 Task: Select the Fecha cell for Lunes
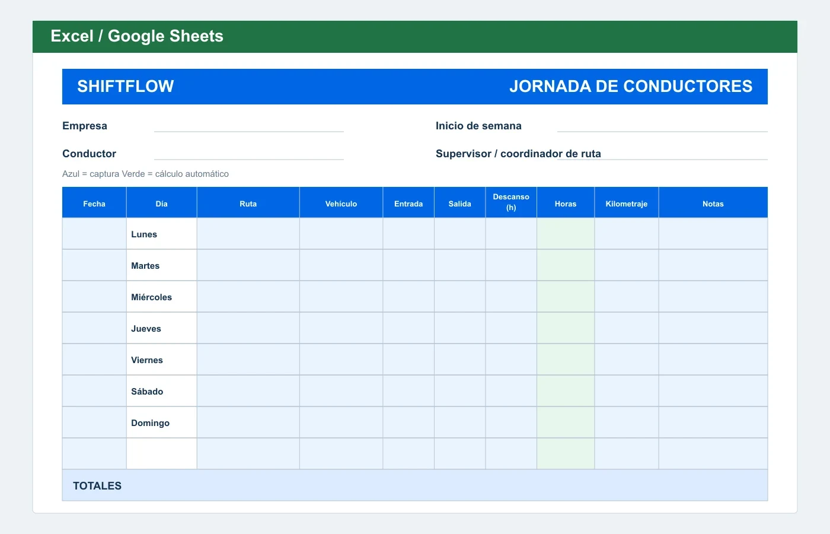pyautogui.click(x=94, y=234)
